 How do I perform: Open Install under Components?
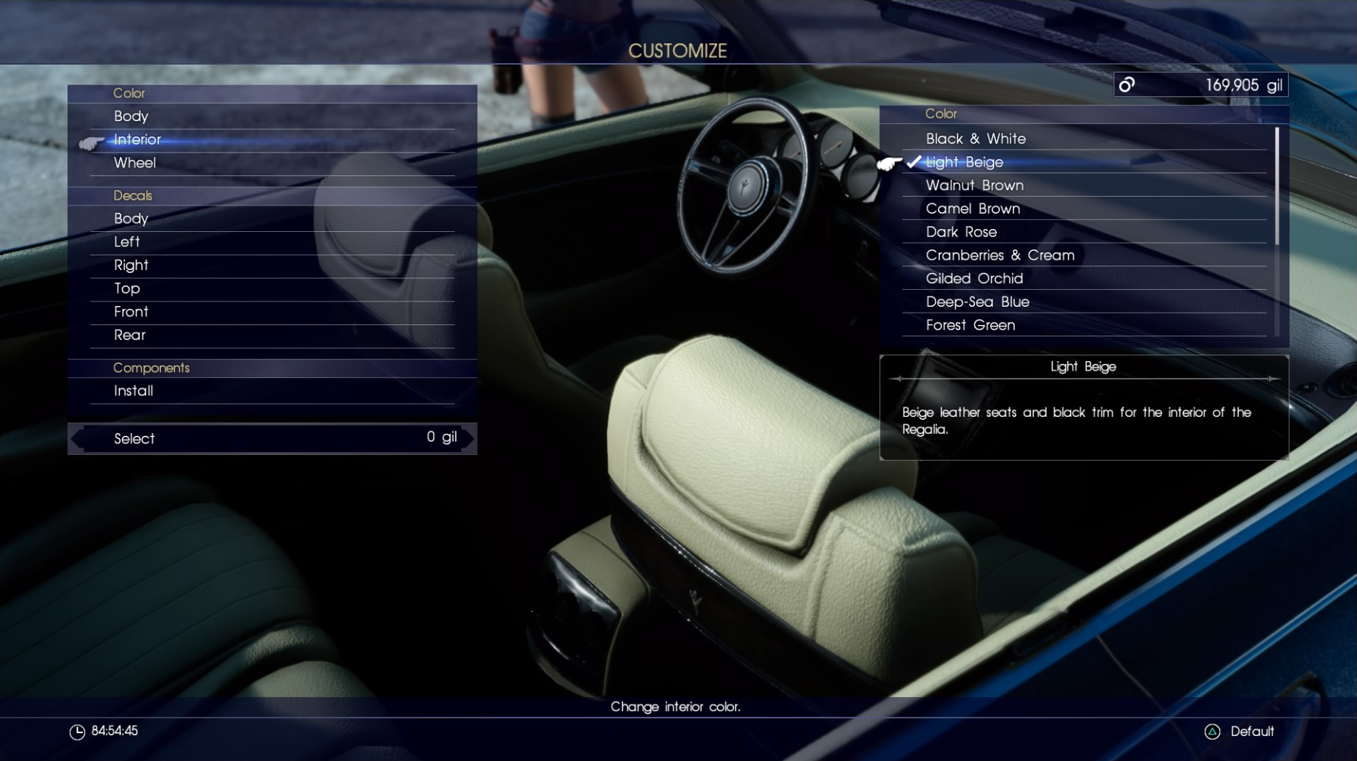point(272,391)
